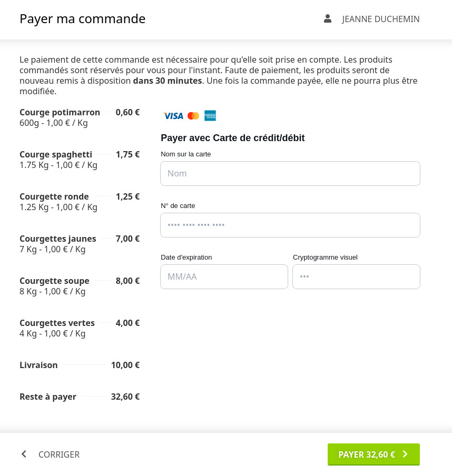Screen dimensions: 452x475
Task: Click the American Express logo
Action: [x=210, y=116]
